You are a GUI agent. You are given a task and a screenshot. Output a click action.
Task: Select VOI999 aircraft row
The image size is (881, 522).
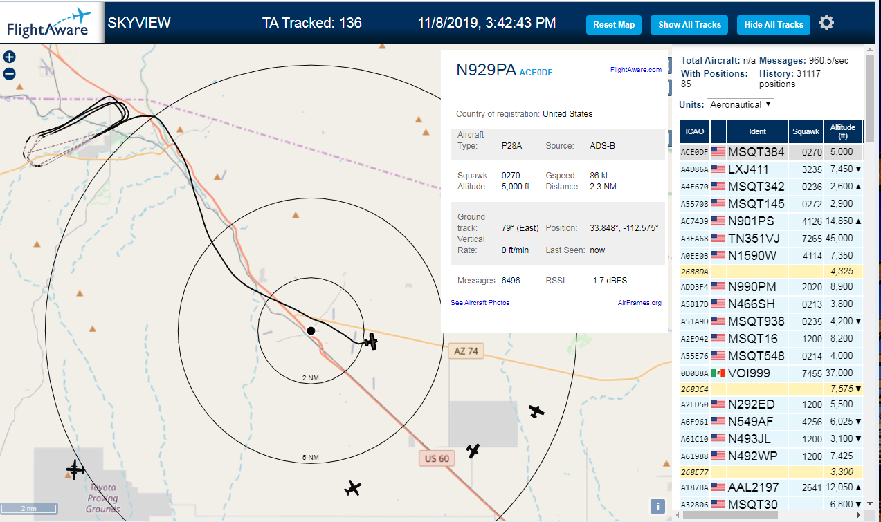(771, 373)
